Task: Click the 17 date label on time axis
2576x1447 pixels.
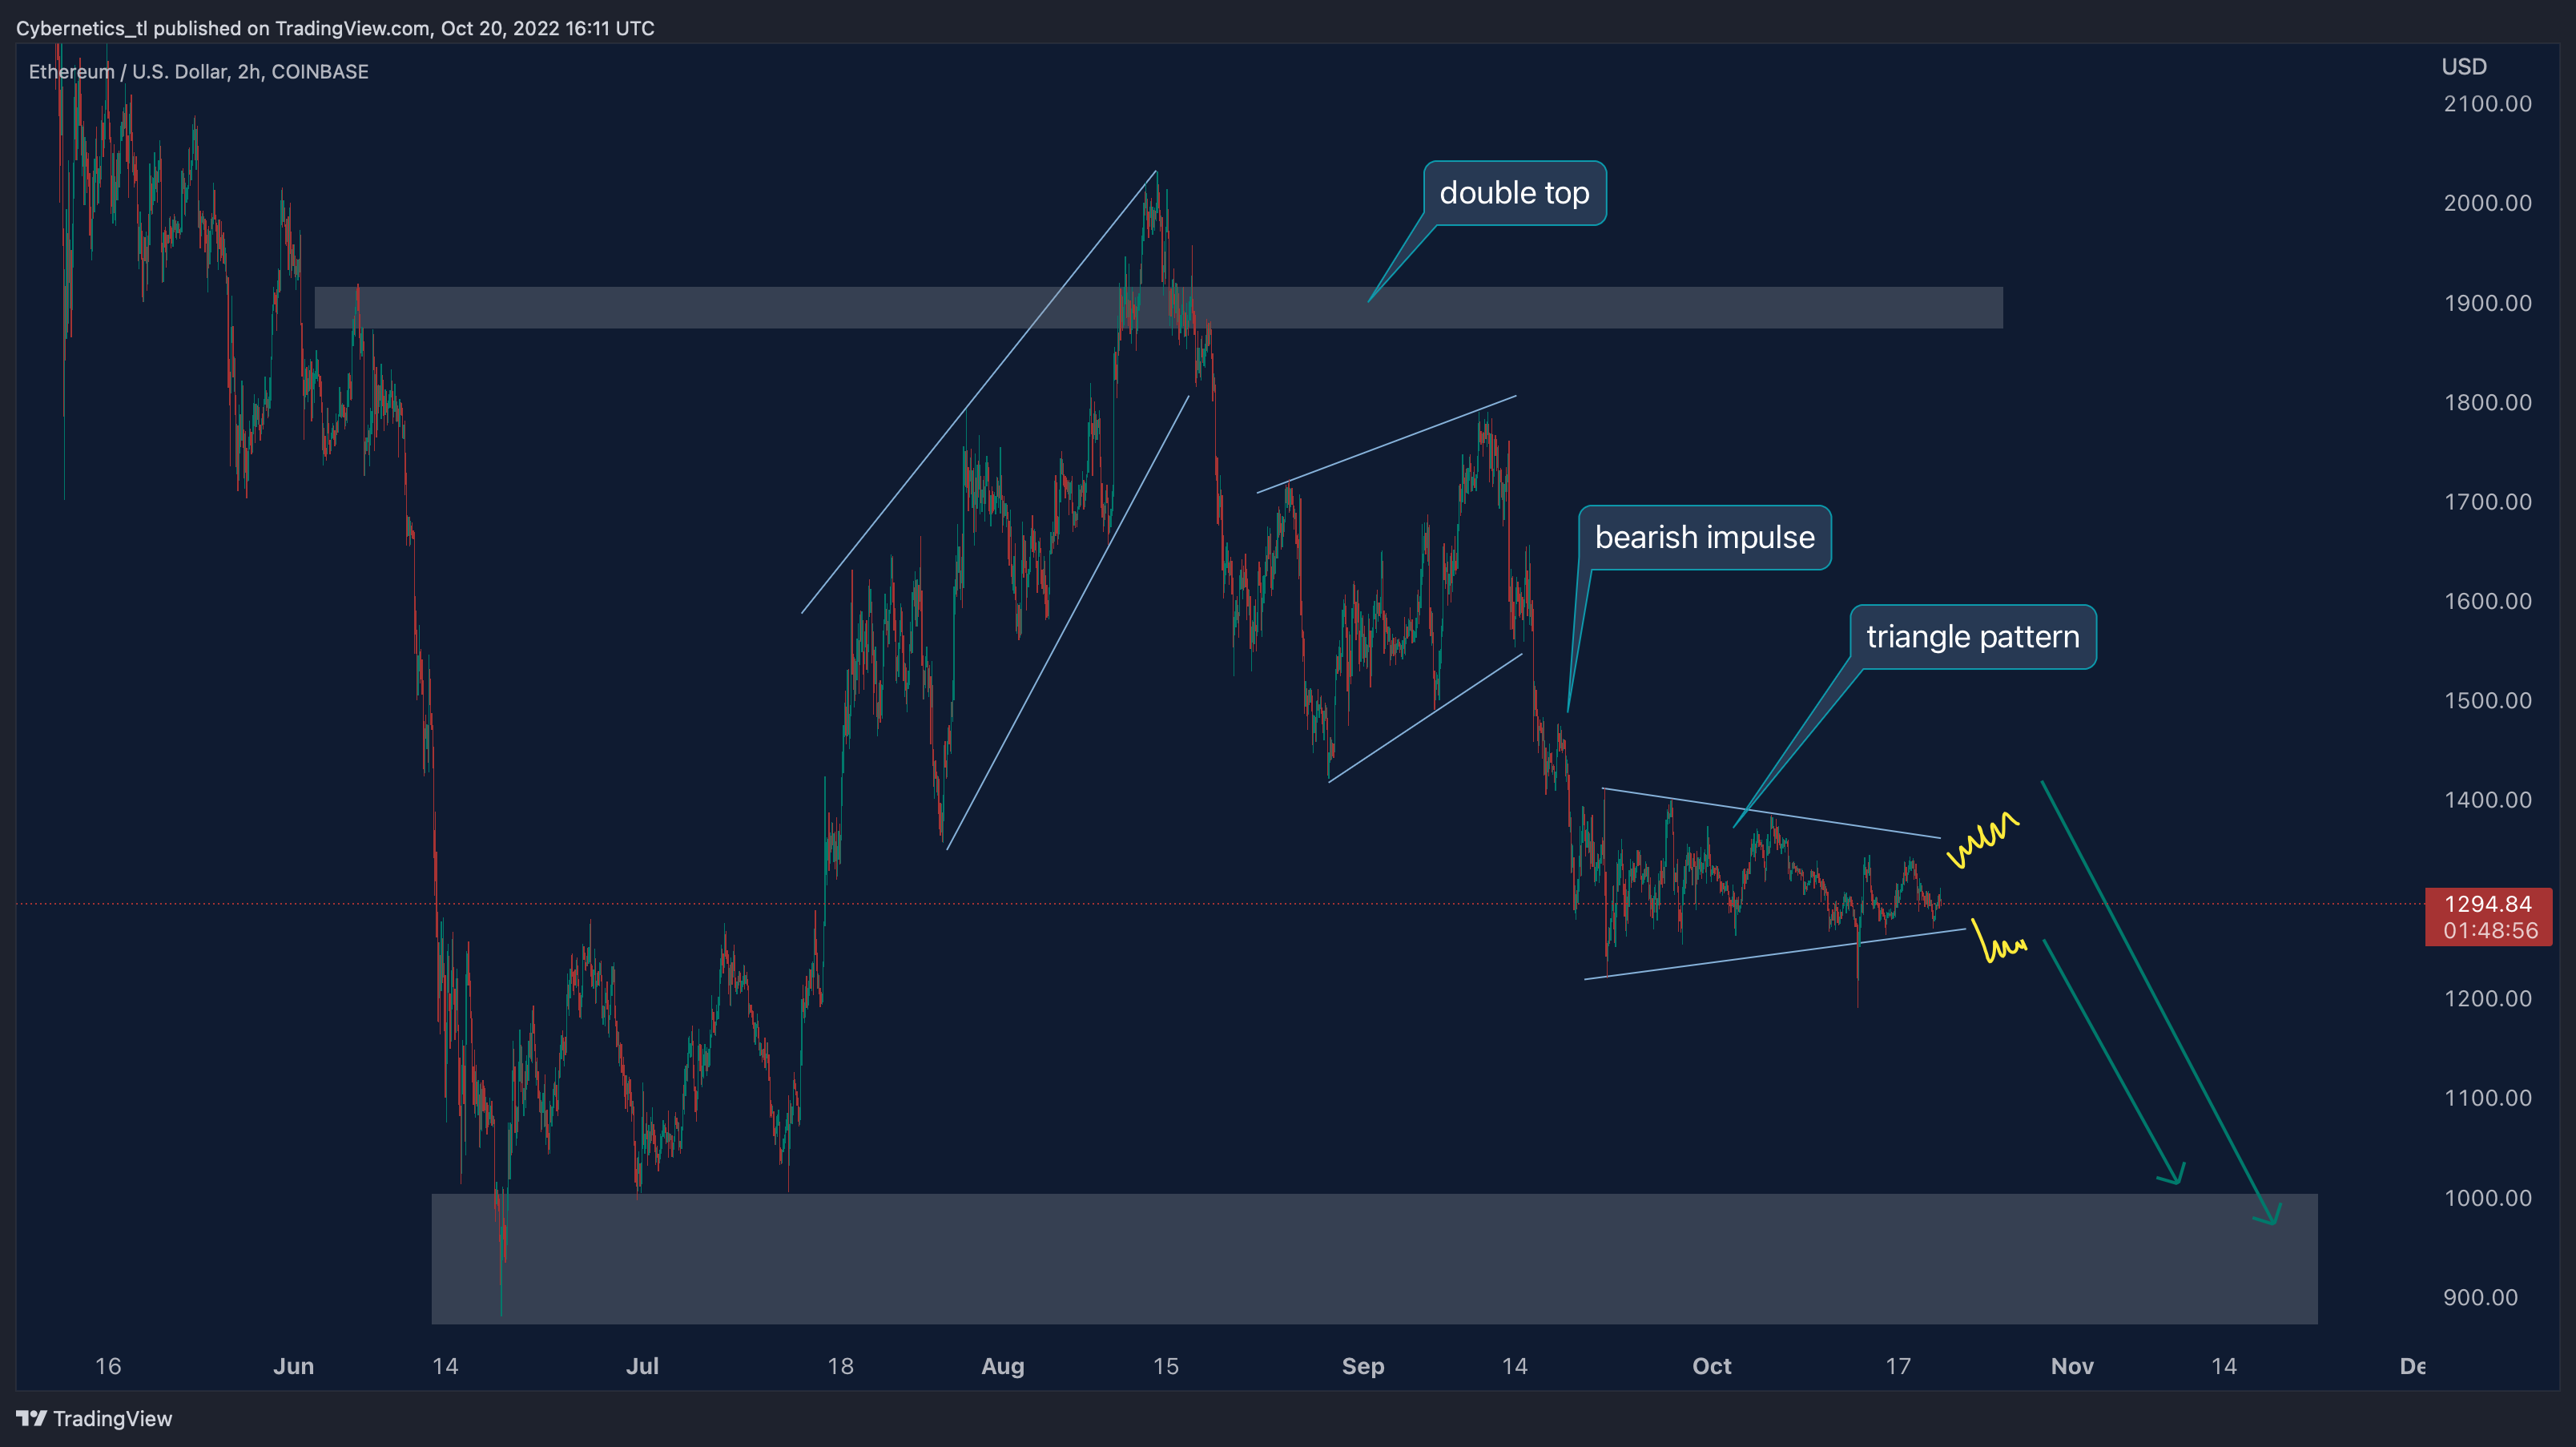Action: coord(1898,1366)
